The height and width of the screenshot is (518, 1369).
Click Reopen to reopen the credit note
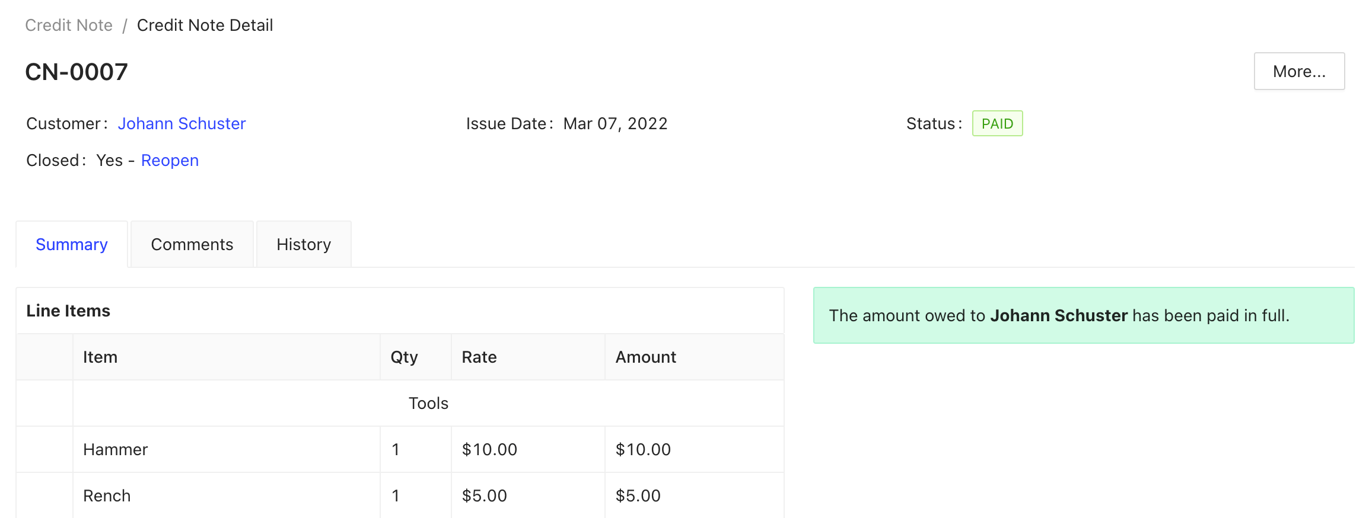(x=170, y=160)
